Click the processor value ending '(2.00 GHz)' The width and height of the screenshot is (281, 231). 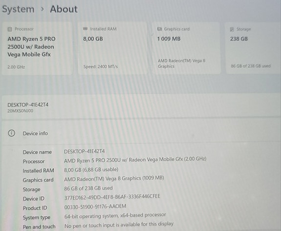pos(135,160)
